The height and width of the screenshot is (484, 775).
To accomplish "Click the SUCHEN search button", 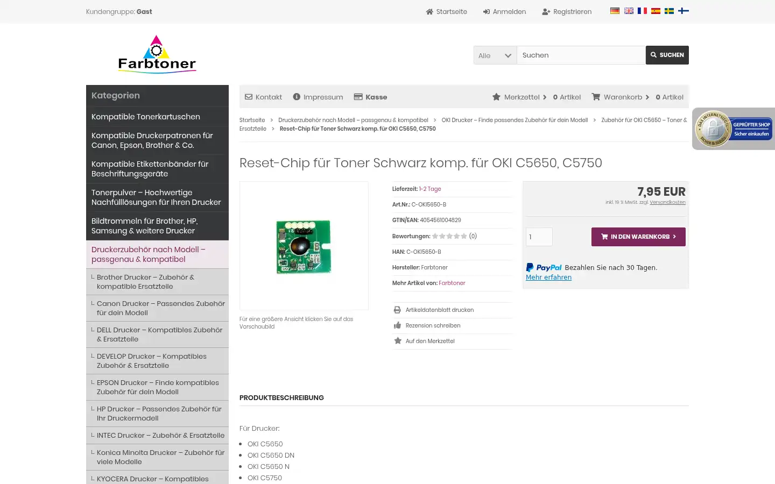I will coord(667,55).
